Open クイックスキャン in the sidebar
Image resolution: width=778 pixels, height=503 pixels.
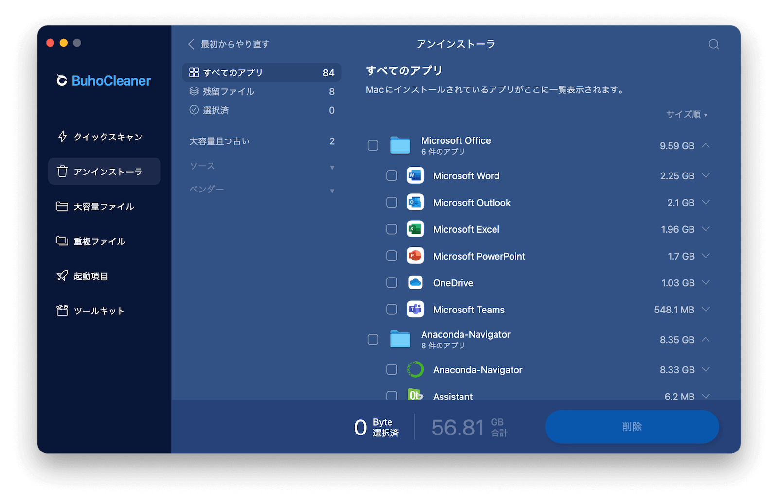(x=104, y=137)
